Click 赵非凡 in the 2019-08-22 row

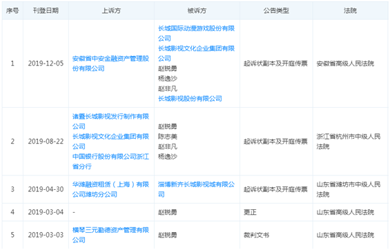tap(168, 146)
